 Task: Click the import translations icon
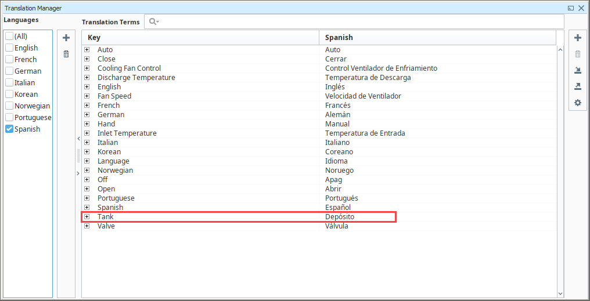click(578, 70)
